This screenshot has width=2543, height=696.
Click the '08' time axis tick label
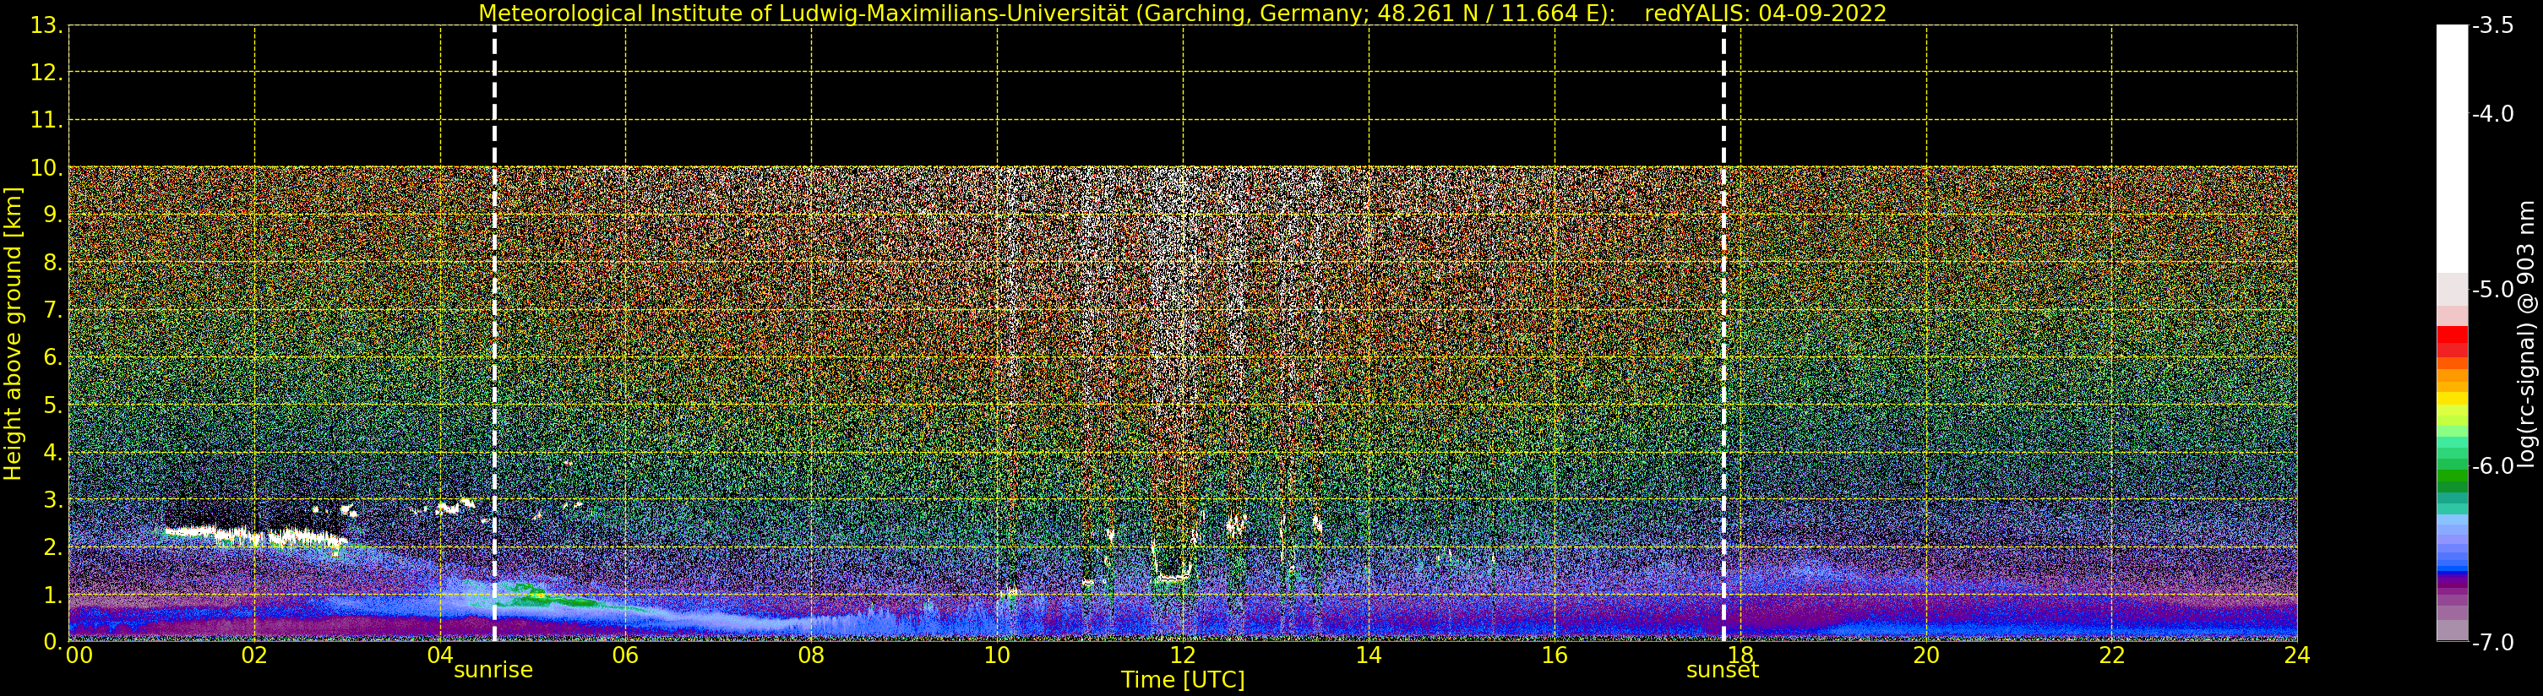point(811,655)
